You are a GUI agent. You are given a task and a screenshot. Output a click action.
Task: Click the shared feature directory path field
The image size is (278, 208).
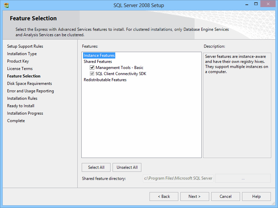178,178
